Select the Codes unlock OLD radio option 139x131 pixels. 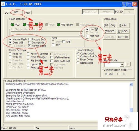(x=78, y=56)
